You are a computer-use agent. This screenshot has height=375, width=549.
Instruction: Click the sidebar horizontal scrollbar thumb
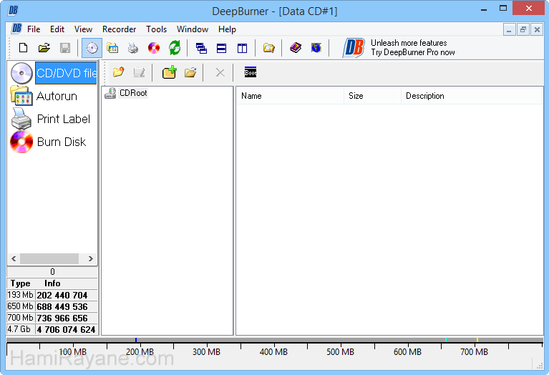(x=49, y=259)
